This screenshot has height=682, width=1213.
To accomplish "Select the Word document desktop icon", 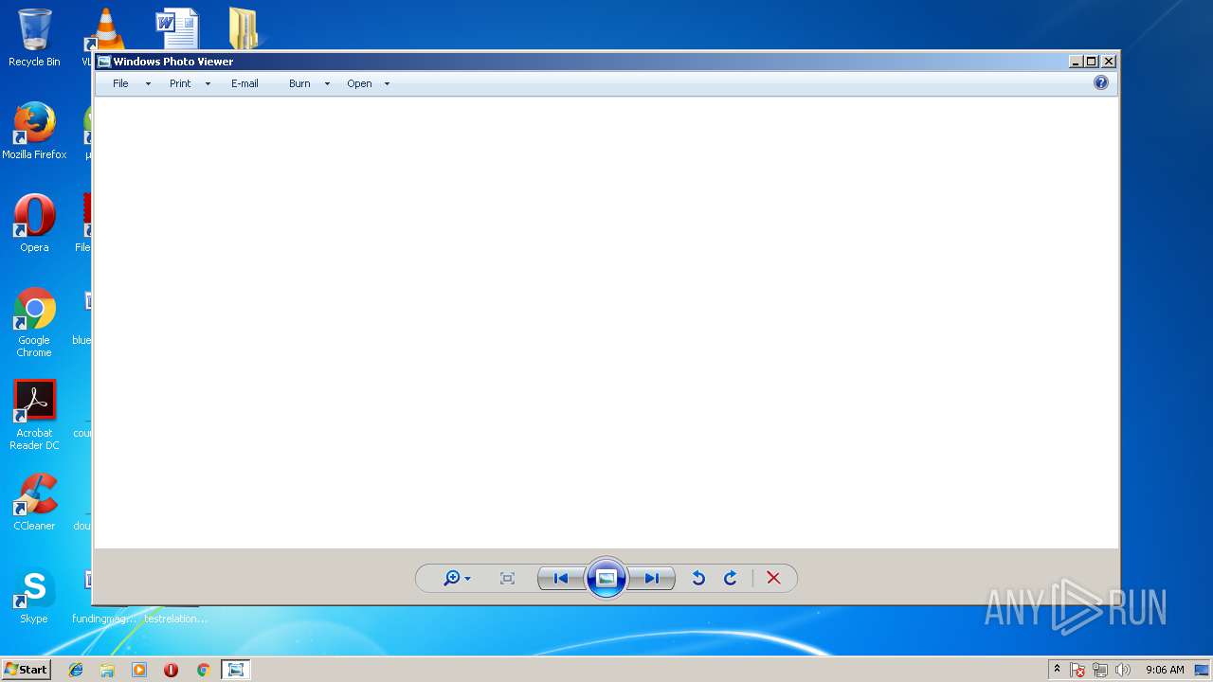I will 177,28.
